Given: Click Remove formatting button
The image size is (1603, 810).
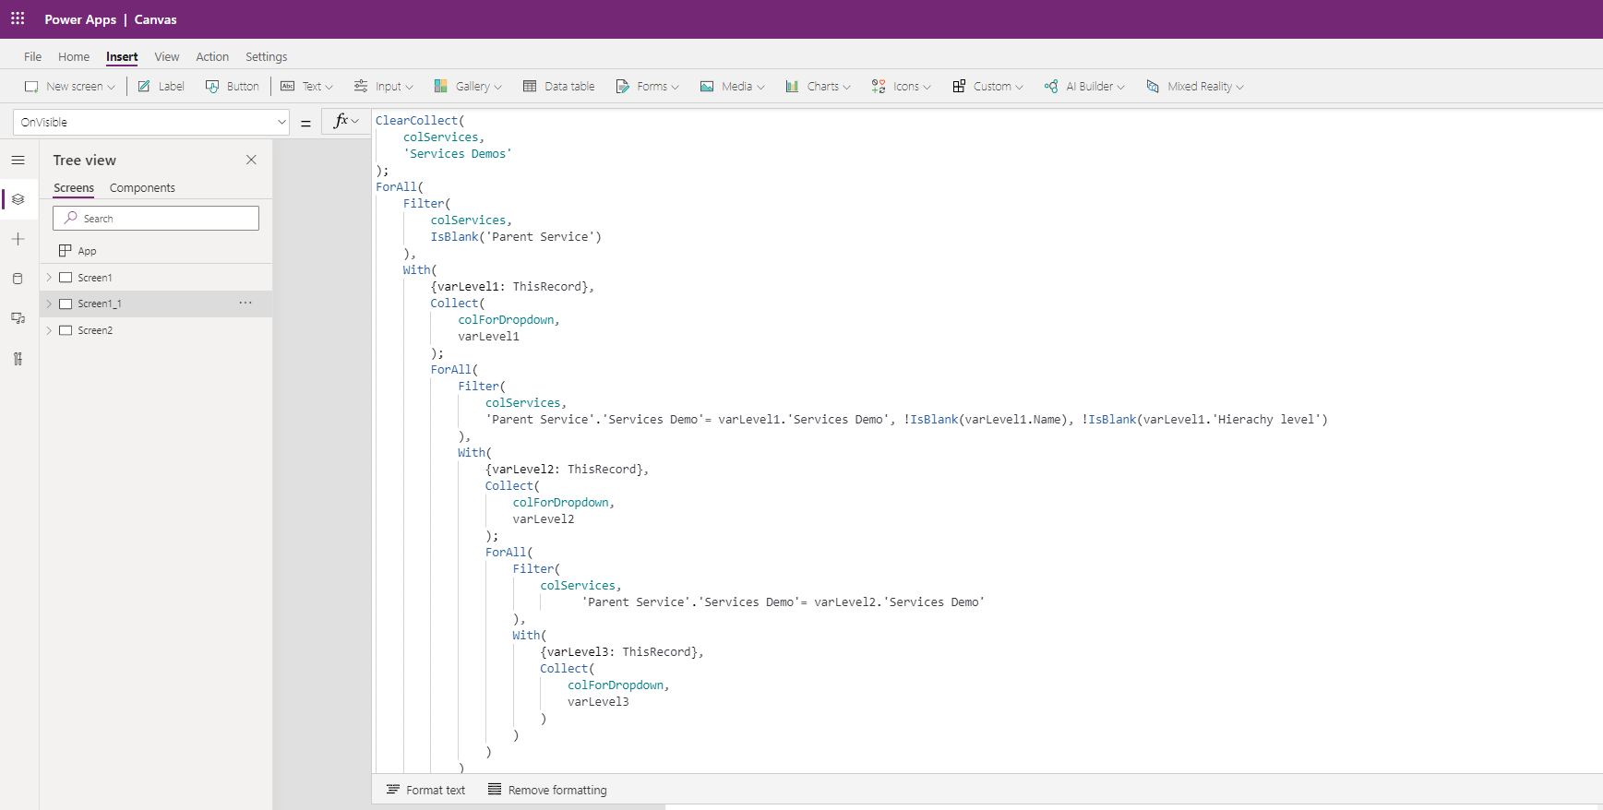Looking at the screenshot, I should tap(547, 790).
